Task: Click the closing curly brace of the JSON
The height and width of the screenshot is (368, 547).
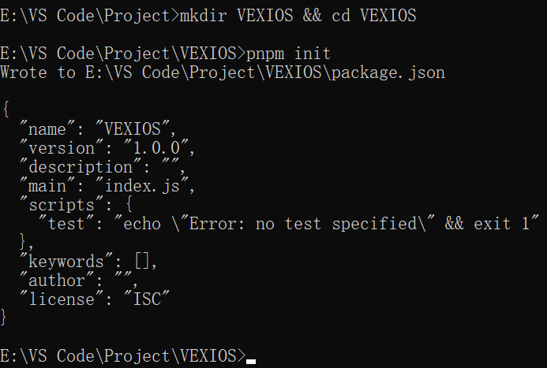Action: point(5,318)
